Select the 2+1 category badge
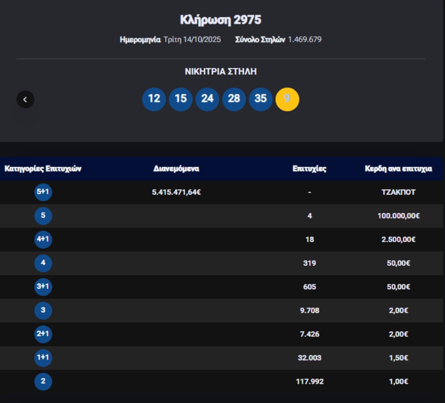445x403 pixels. (43, 334)
